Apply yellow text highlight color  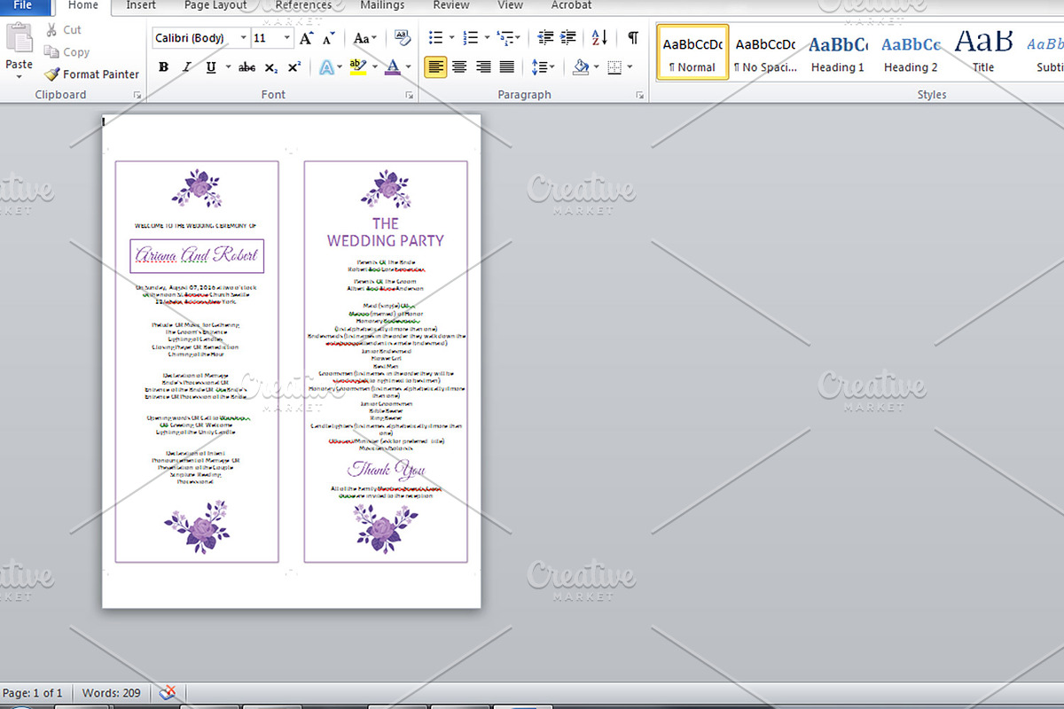coord(356,67)
